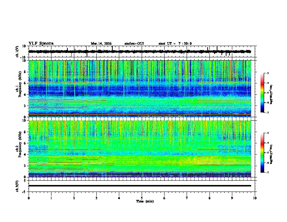The width and height of the screenshot is (287, 222).
Task: Click the ch.3 flat black voltage trace
Action: tap(140, 186)
